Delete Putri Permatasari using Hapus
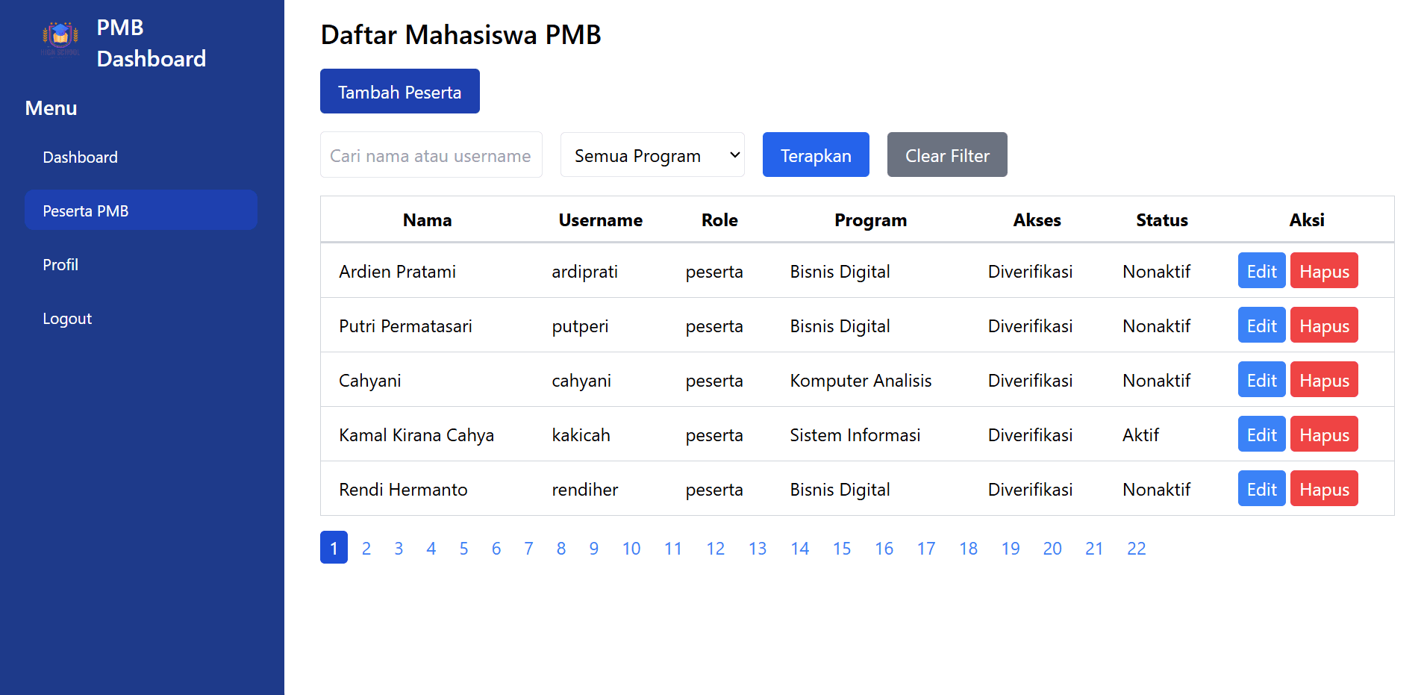The width and height of the screenshot is (1424, 695). click(1323, 325)
